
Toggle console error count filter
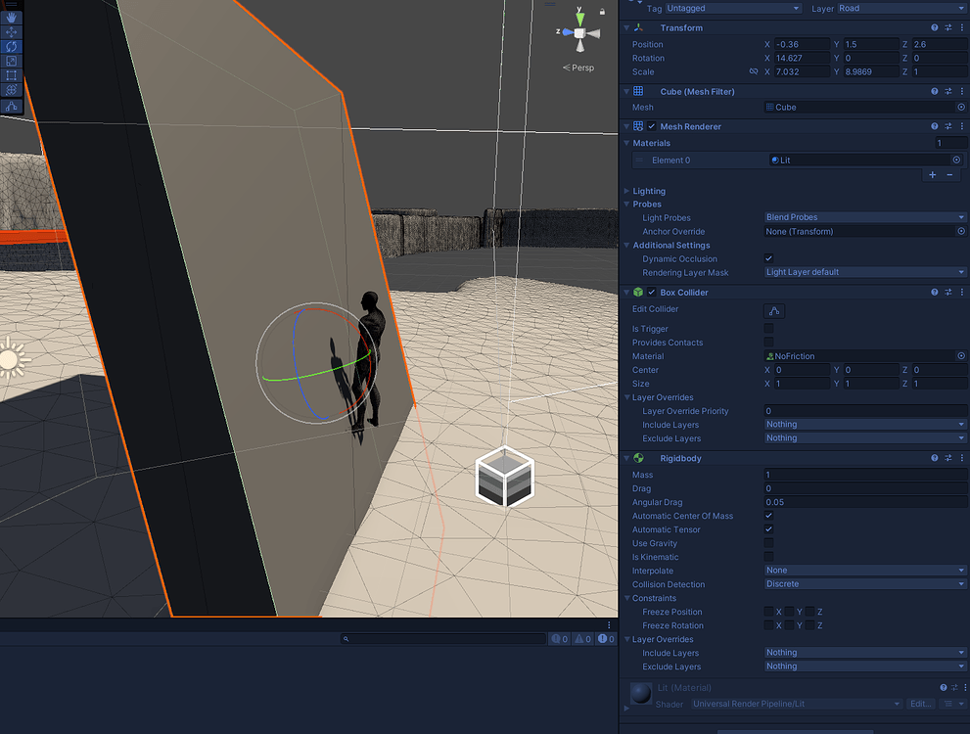606,639
